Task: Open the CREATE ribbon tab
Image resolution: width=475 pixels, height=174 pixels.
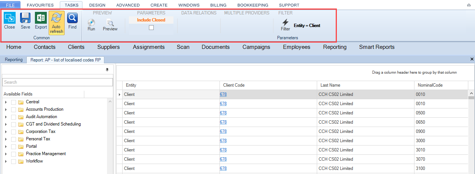Action: [159, 5]
